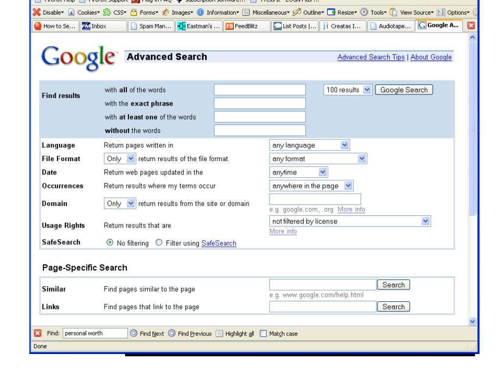
Task: Close the Find bar
Action: (x=38, y=333)
